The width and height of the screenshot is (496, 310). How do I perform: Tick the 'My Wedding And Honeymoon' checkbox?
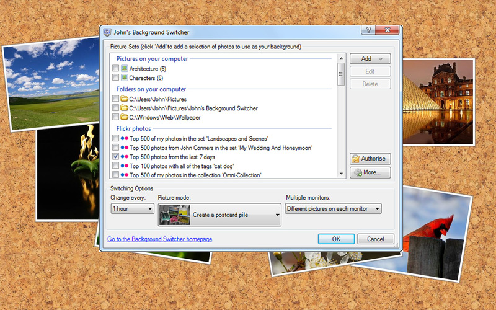pos(115,148)
